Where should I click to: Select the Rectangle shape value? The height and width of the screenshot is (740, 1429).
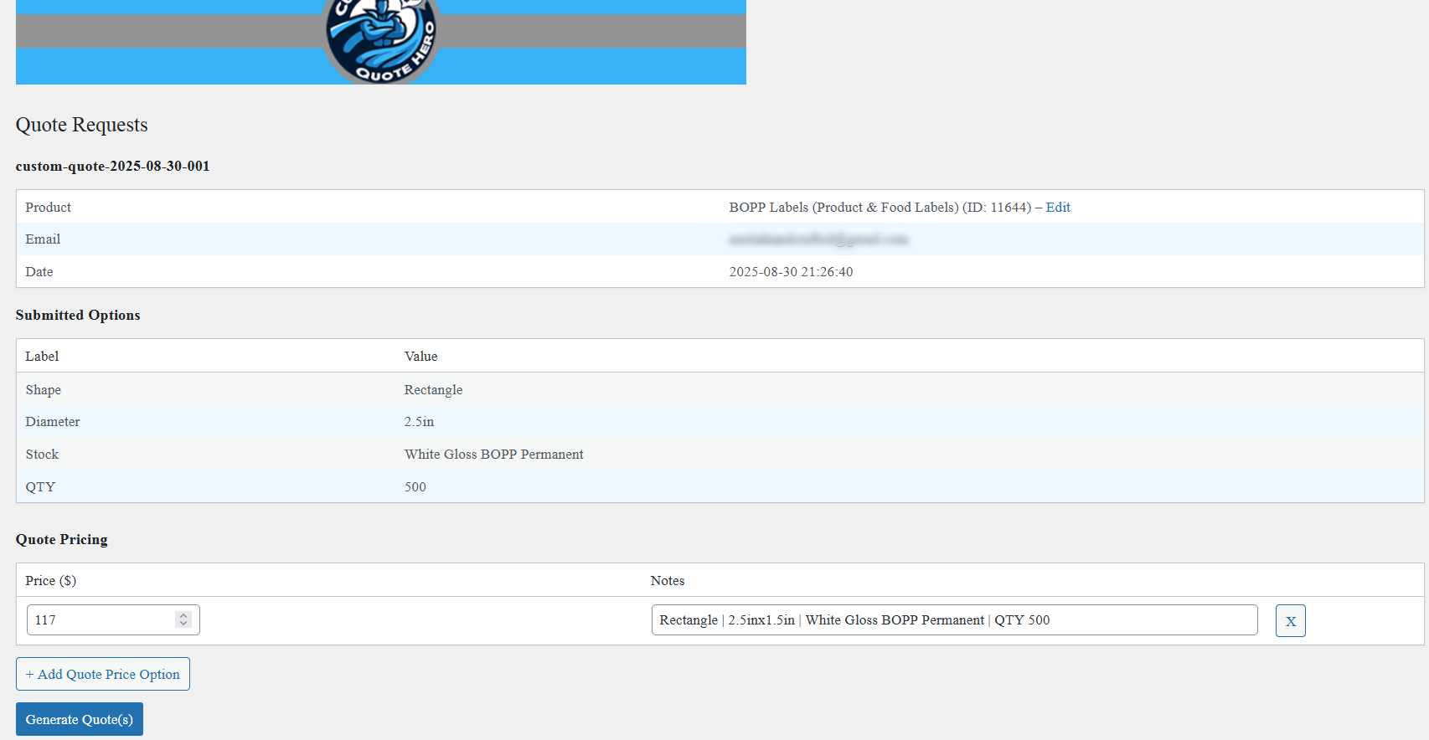(x=433, y=390)
